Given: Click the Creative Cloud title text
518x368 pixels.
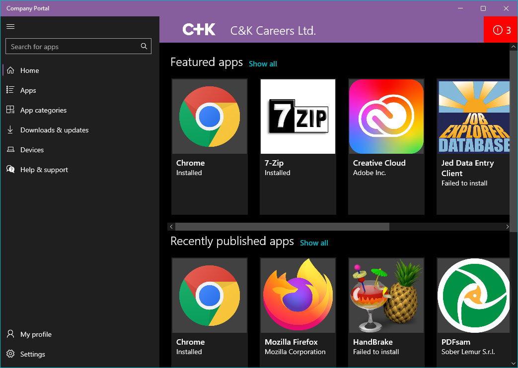Looking at the screenshot, I should point(379,163).
